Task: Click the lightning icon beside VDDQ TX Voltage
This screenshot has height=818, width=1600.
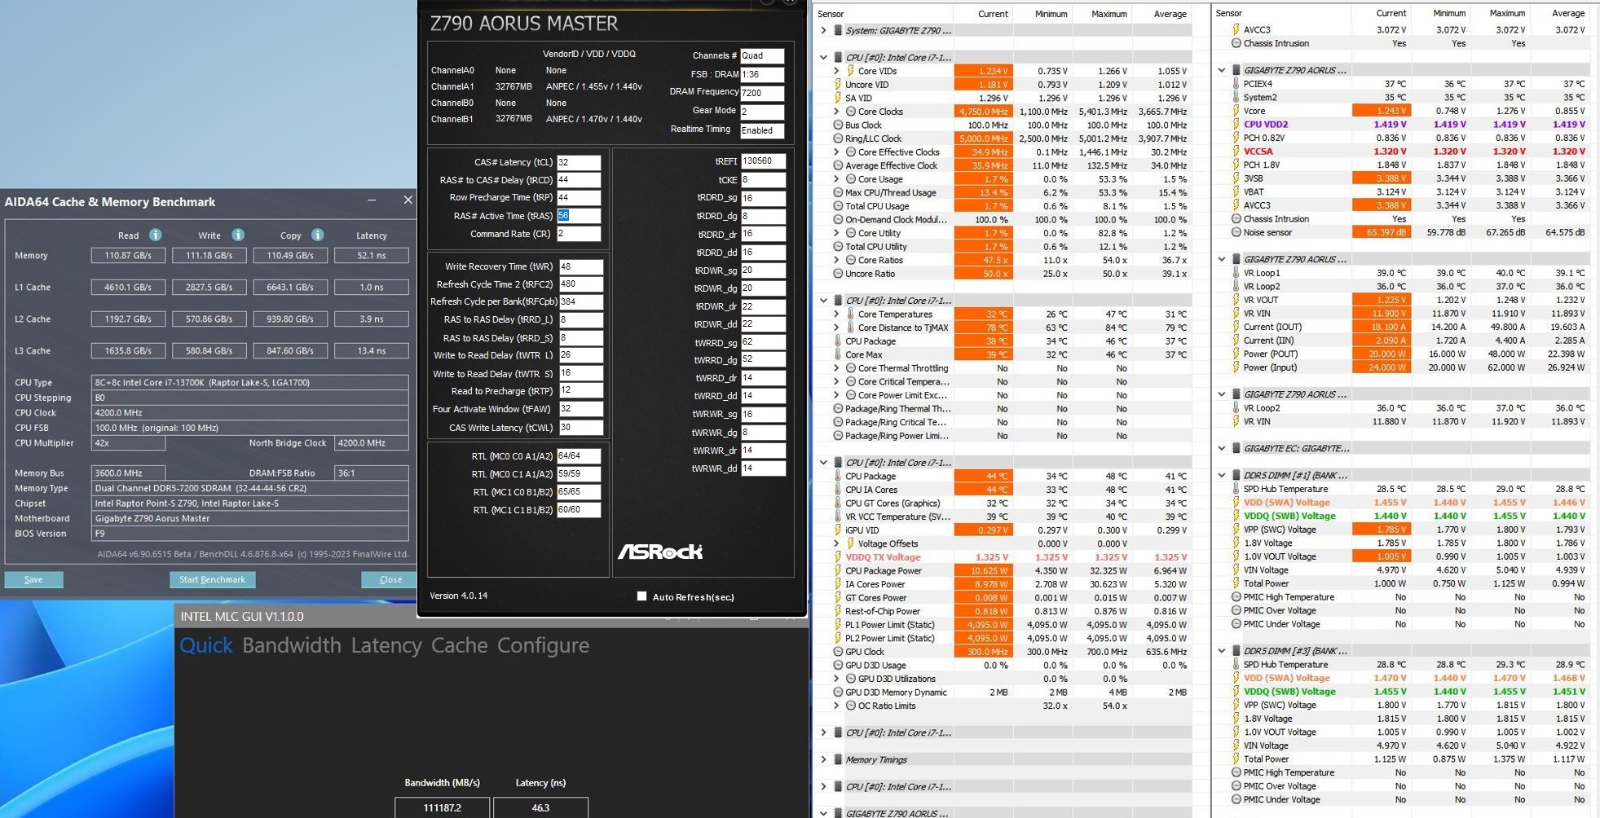Action: [x=837, y=557]
